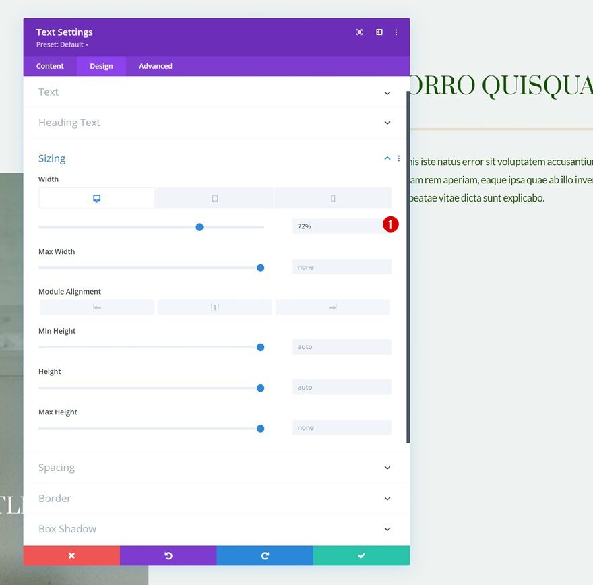Open the Advanced tab
The image size is (593, 585).
tap(155, 65)
